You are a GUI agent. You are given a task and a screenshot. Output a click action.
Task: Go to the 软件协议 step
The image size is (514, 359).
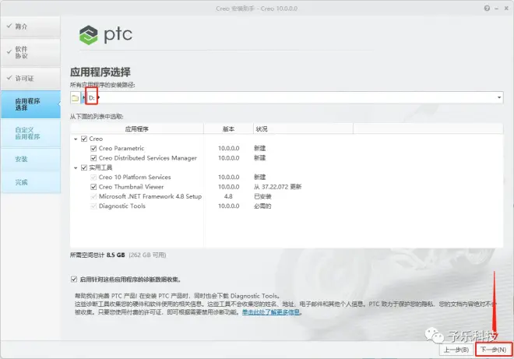(30, 52)
